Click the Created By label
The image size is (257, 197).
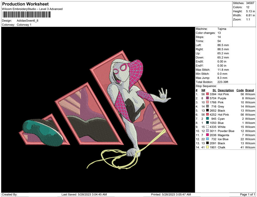click(x=10, y=194)
